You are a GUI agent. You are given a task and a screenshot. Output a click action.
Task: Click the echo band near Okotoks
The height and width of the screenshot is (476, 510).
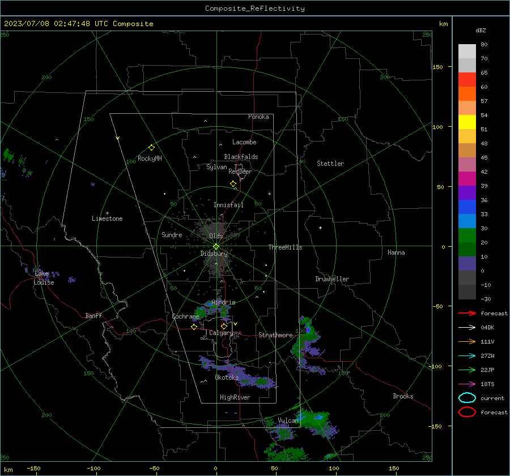coord(239,373)
